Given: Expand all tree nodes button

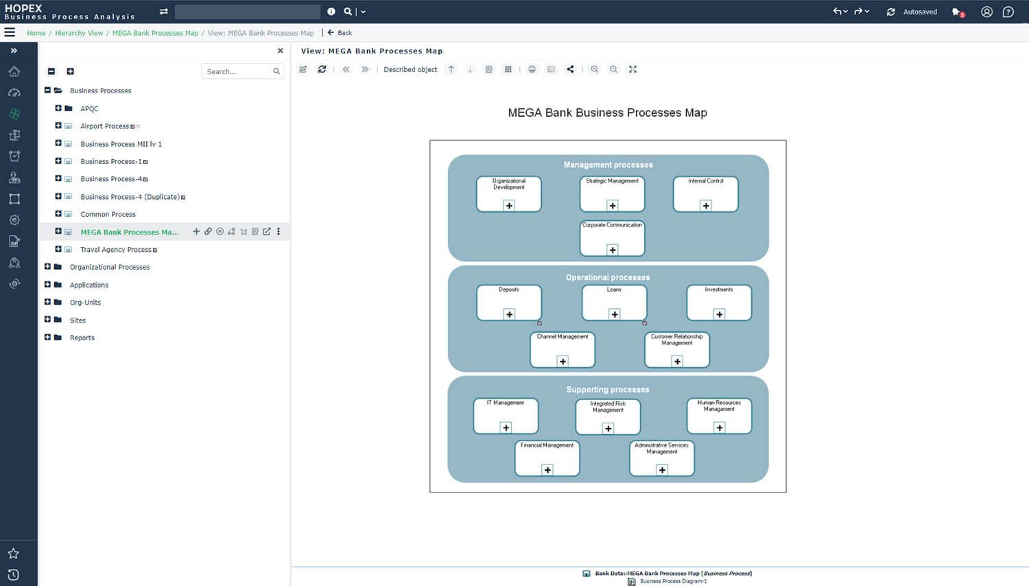Looking at the screenshot, I should [x=70, y=71].
